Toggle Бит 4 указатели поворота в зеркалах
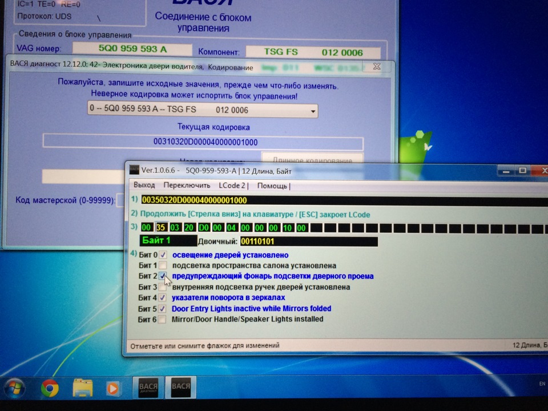548x411 pixels. click(x=162, y=298)
